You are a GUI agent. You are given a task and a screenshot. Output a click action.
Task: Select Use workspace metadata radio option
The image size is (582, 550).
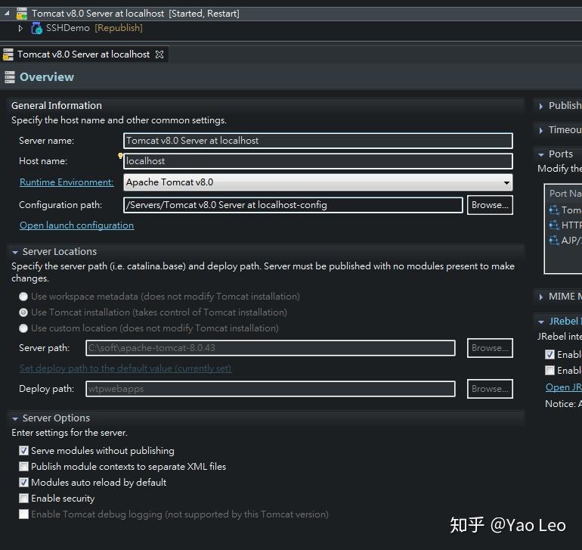(23, 297)
